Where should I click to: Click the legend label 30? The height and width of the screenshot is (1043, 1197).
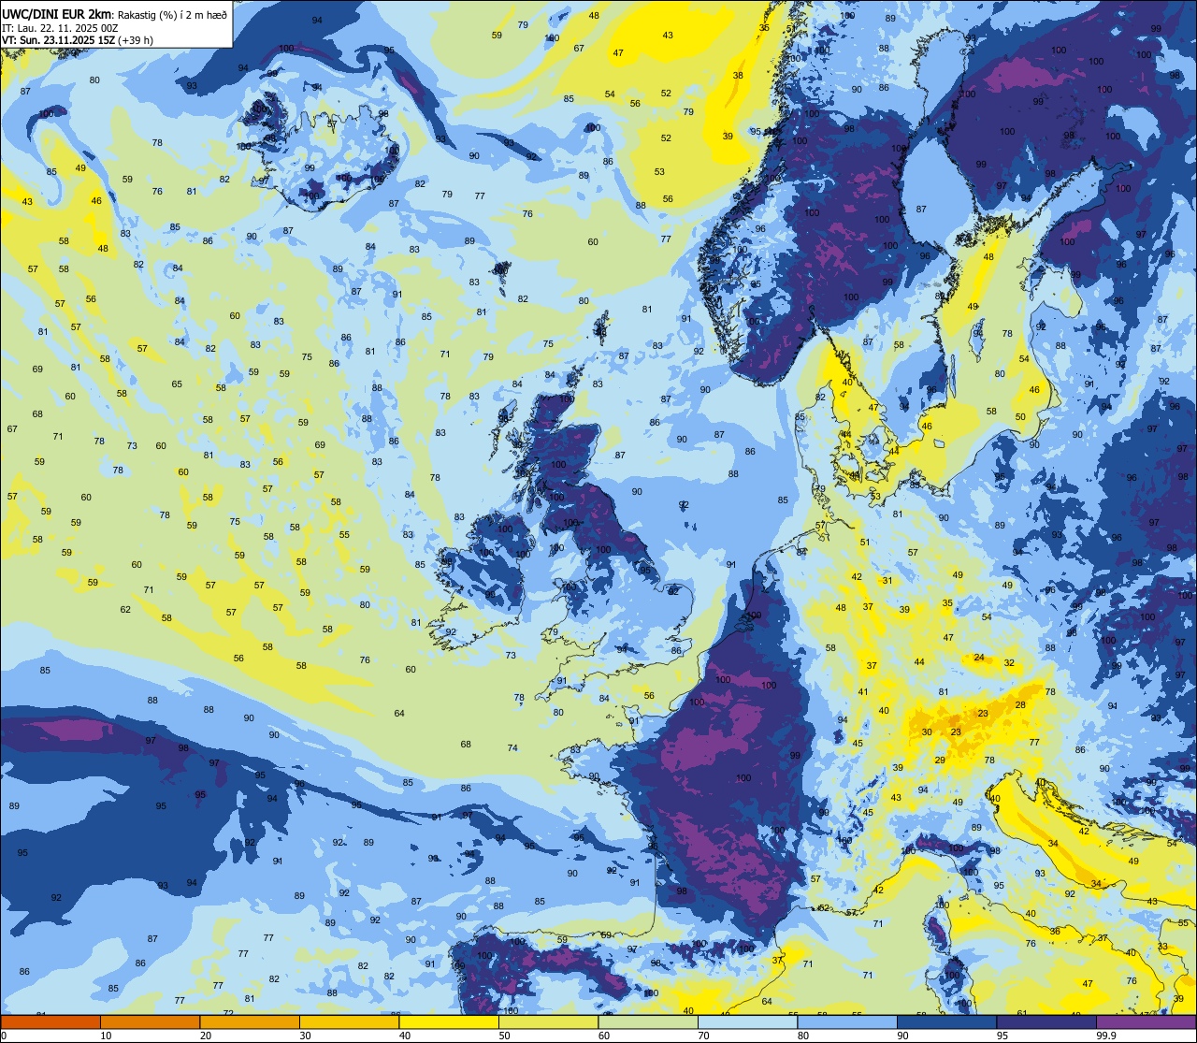tap(305, 1036)
